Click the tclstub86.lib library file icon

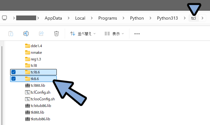28,106
